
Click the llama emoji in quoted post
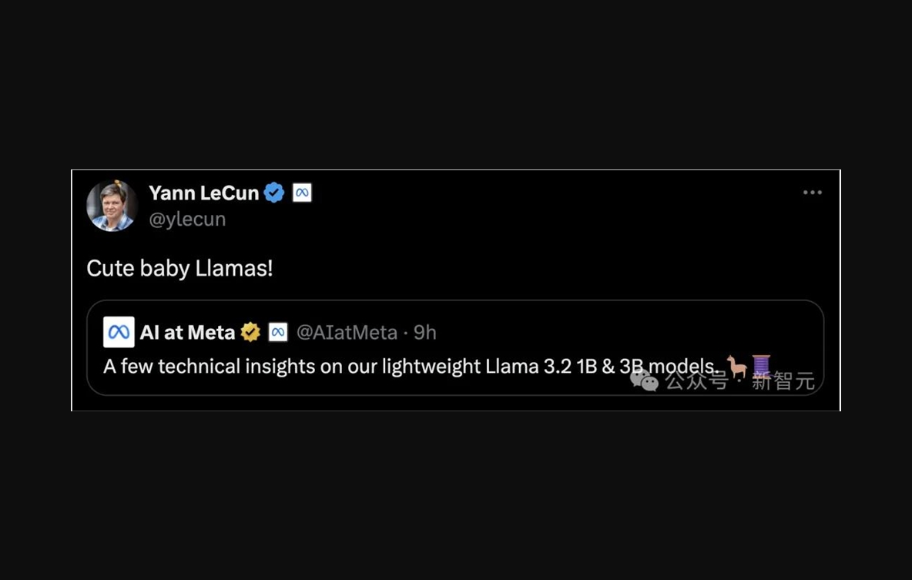(737, 367)
